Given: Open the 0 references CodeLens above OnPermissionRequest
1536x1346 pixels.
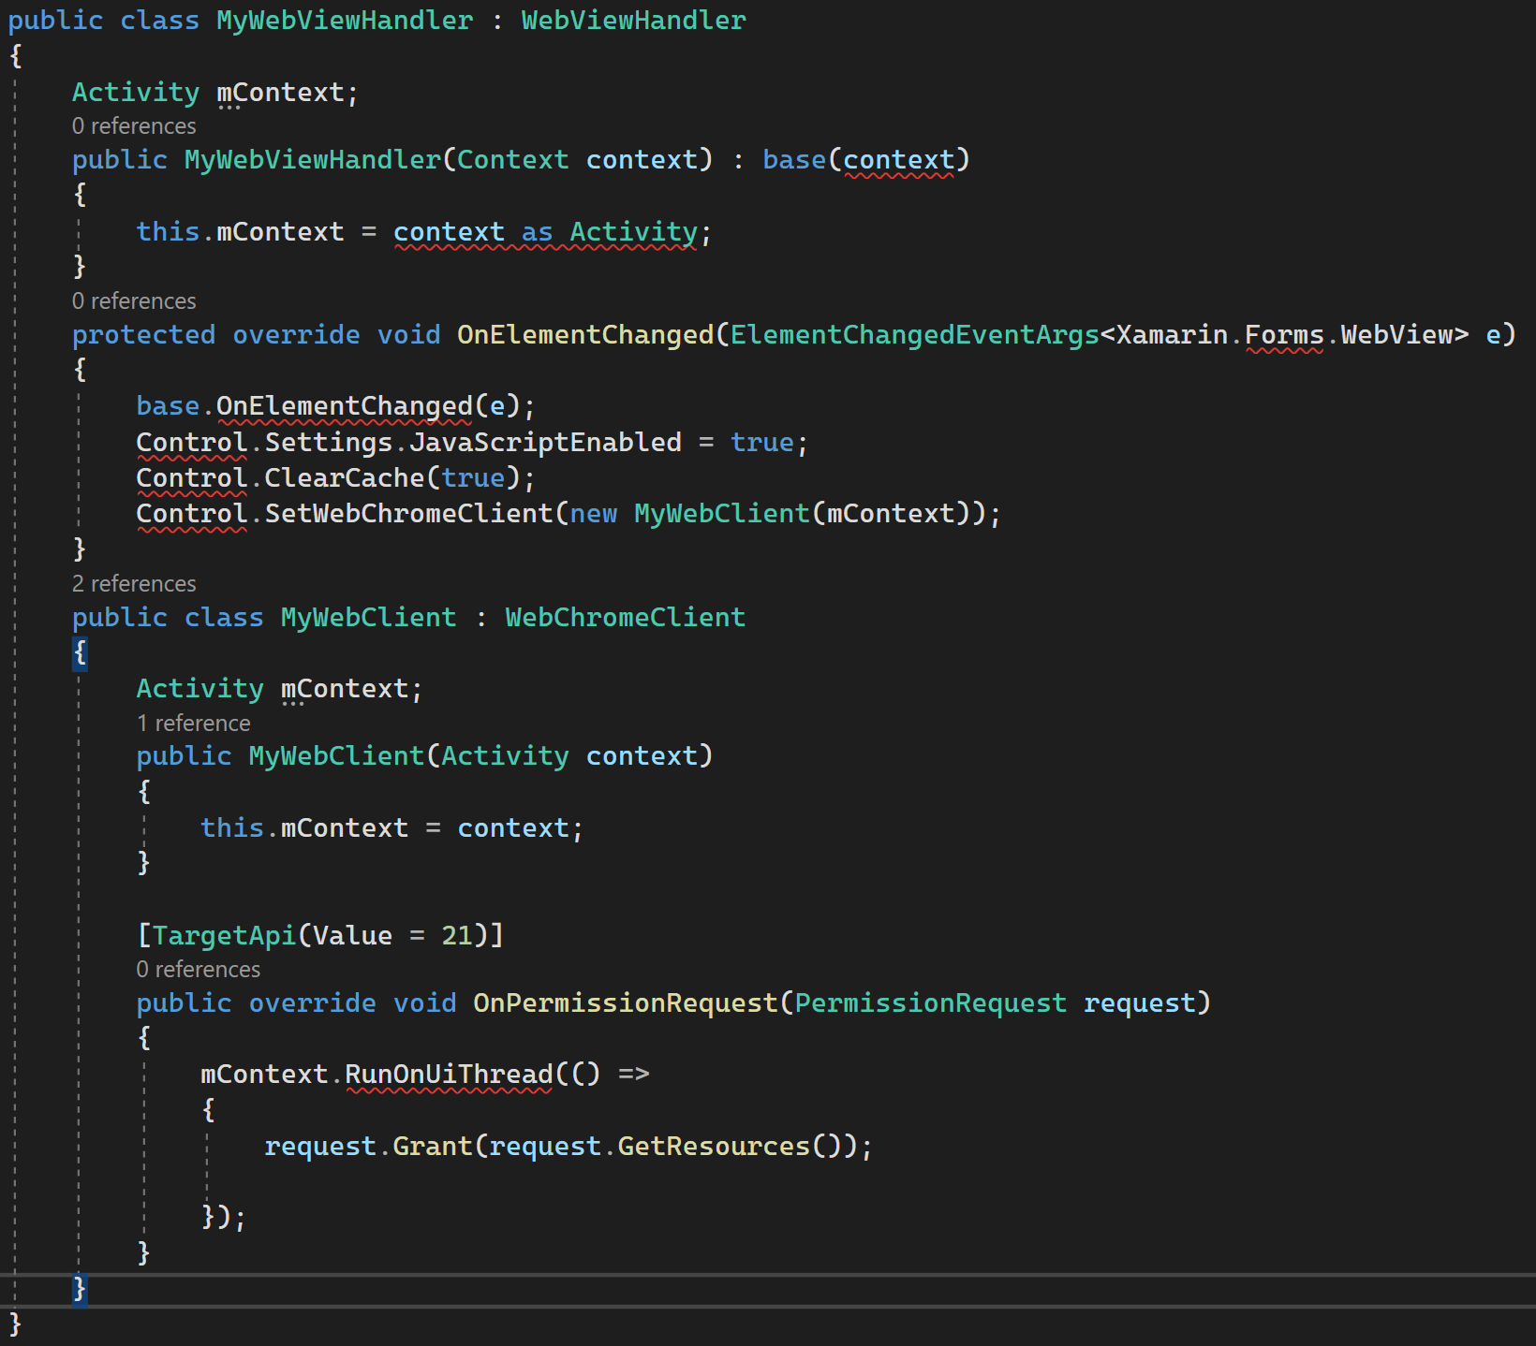Looking at the screenshot, I should point(198,969).
